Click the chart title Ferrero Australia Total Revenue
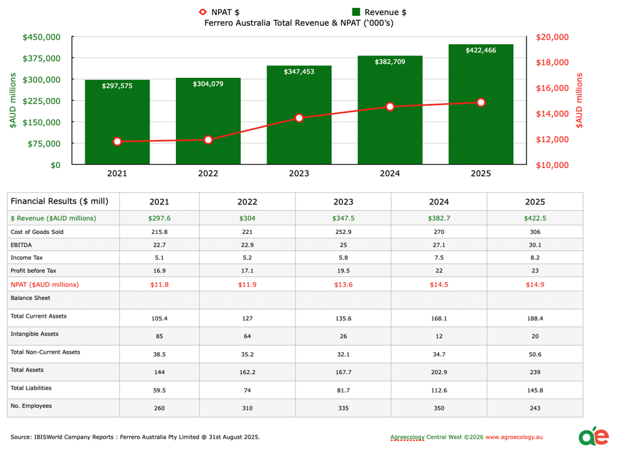This screenshot has width=619, height=456. coord(299,23)
